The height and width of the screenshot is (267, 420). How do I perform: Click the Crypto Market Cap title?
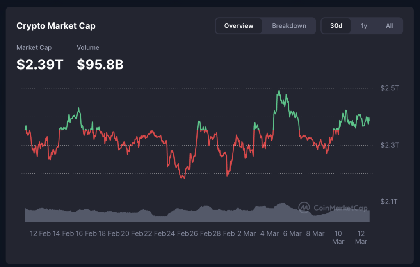click(x=56, y=26)
